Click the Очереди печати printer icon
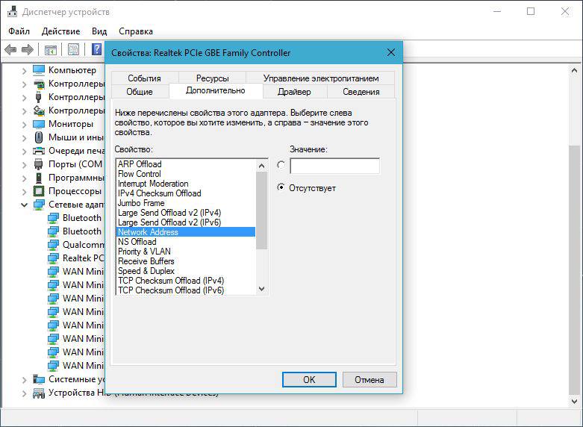The width and height of the screenshot is (583, 427). [39, 151]
